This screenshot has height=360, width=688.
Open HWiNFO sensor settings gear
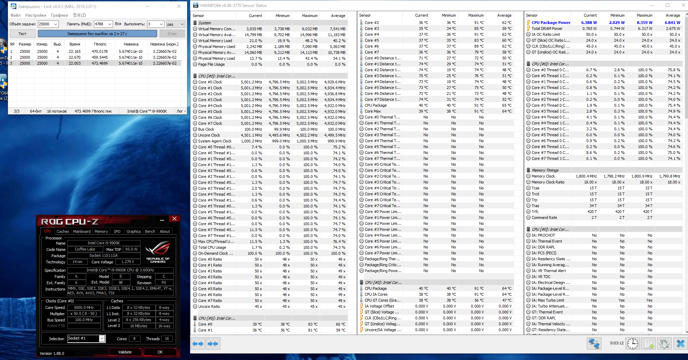(x=664, y=344)
